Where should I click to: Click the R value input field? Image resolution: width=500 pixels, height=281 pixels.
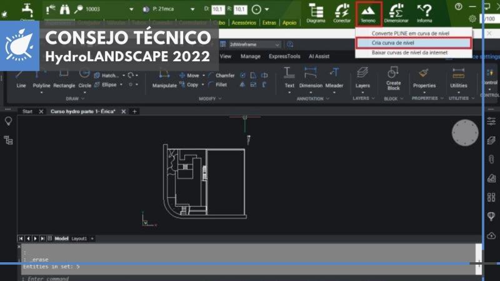241,9
